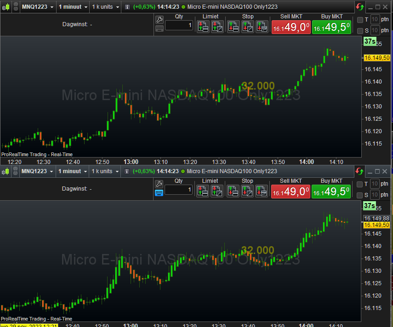Open wrench settings icon in top order panel
The width and height of the screenshot is (393, 327).
(x=159, y=19)
